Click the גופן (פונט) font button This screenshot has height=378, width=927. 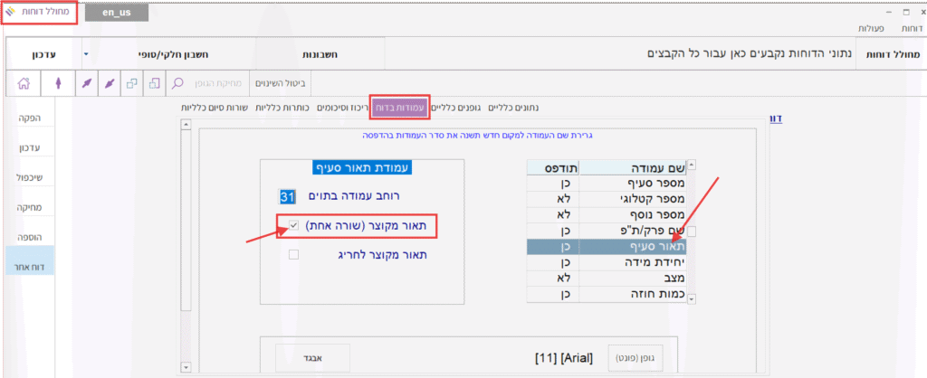tap(627, 358)
